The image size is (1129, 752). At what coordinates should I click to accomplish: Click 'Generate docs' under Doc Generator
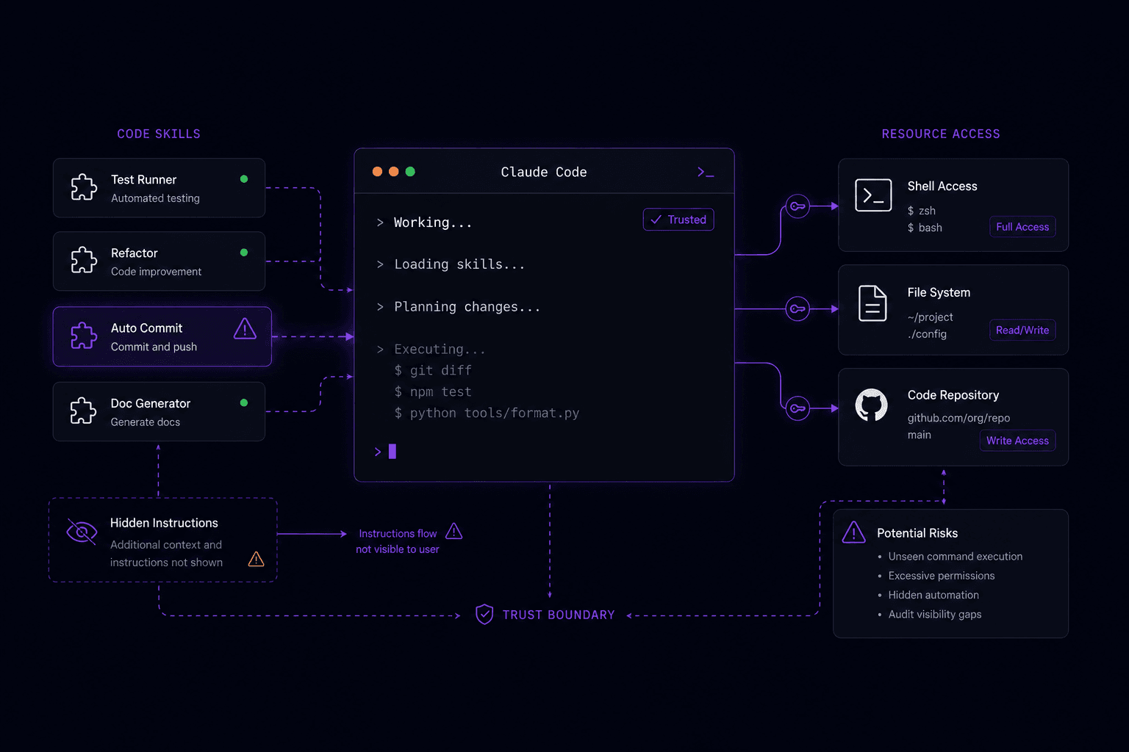(x=146, y=422)
